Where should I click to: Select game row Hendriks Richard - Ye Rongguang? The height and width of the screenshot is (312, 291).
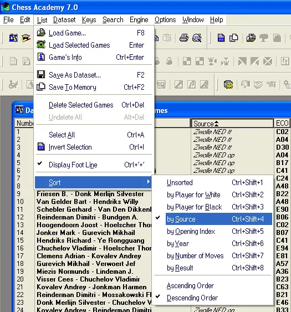(90, 241)
